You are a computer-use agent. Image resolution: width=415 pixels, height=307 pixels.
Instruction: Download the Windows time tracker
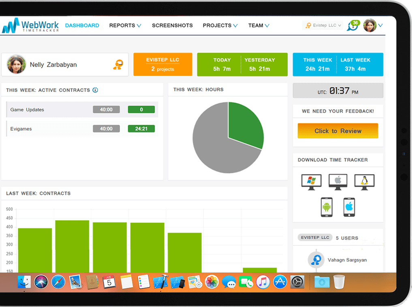311,182
